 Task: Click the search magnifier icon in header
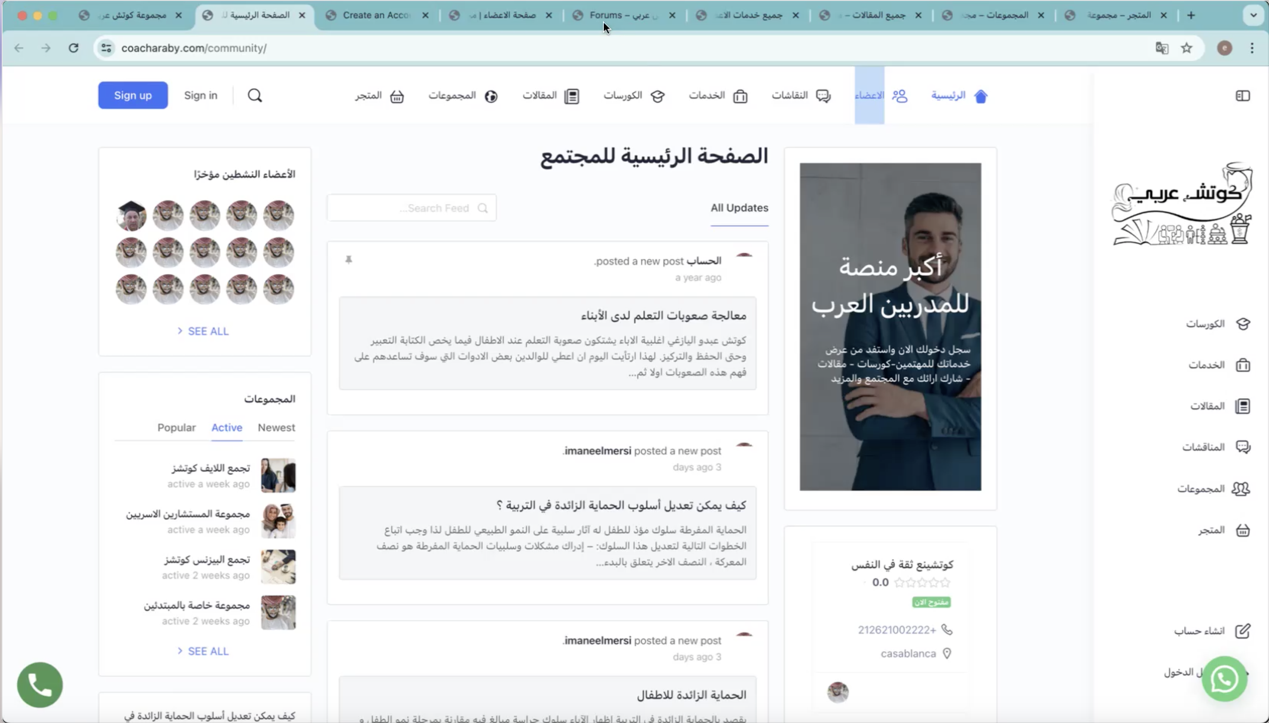(x=254, y=95)
